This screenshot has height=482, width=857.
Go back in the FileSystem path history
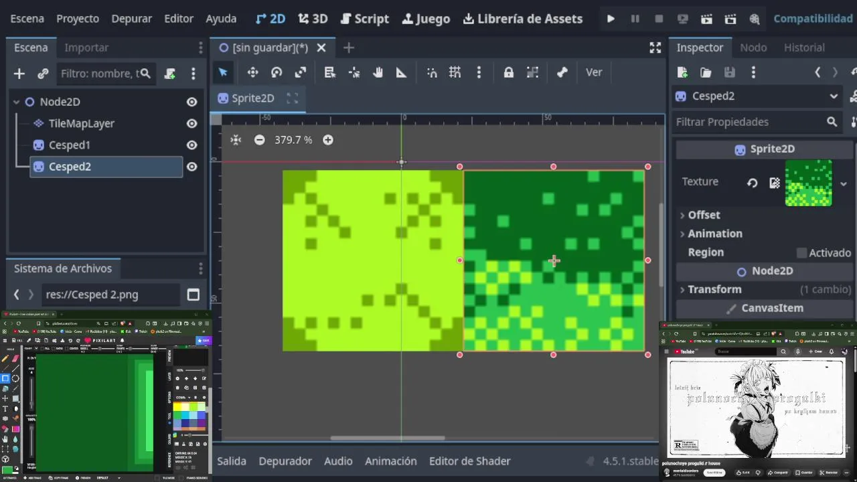tap(17, 295)
